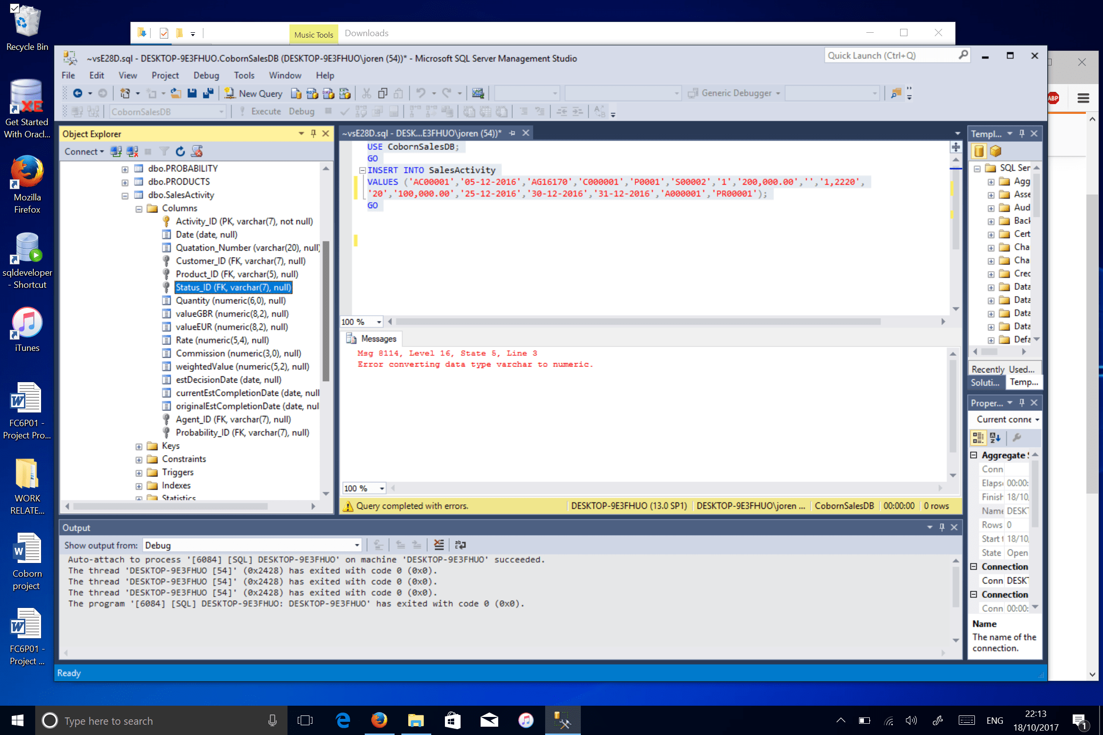Click the Disconnect icon in Object Explorer

click(x=132, y=151)
